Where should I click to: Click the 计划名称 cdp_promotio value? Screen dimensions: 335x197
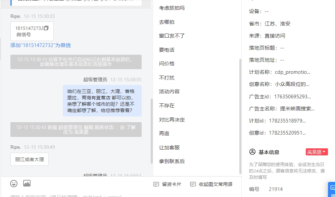click(x=292, y=72)
